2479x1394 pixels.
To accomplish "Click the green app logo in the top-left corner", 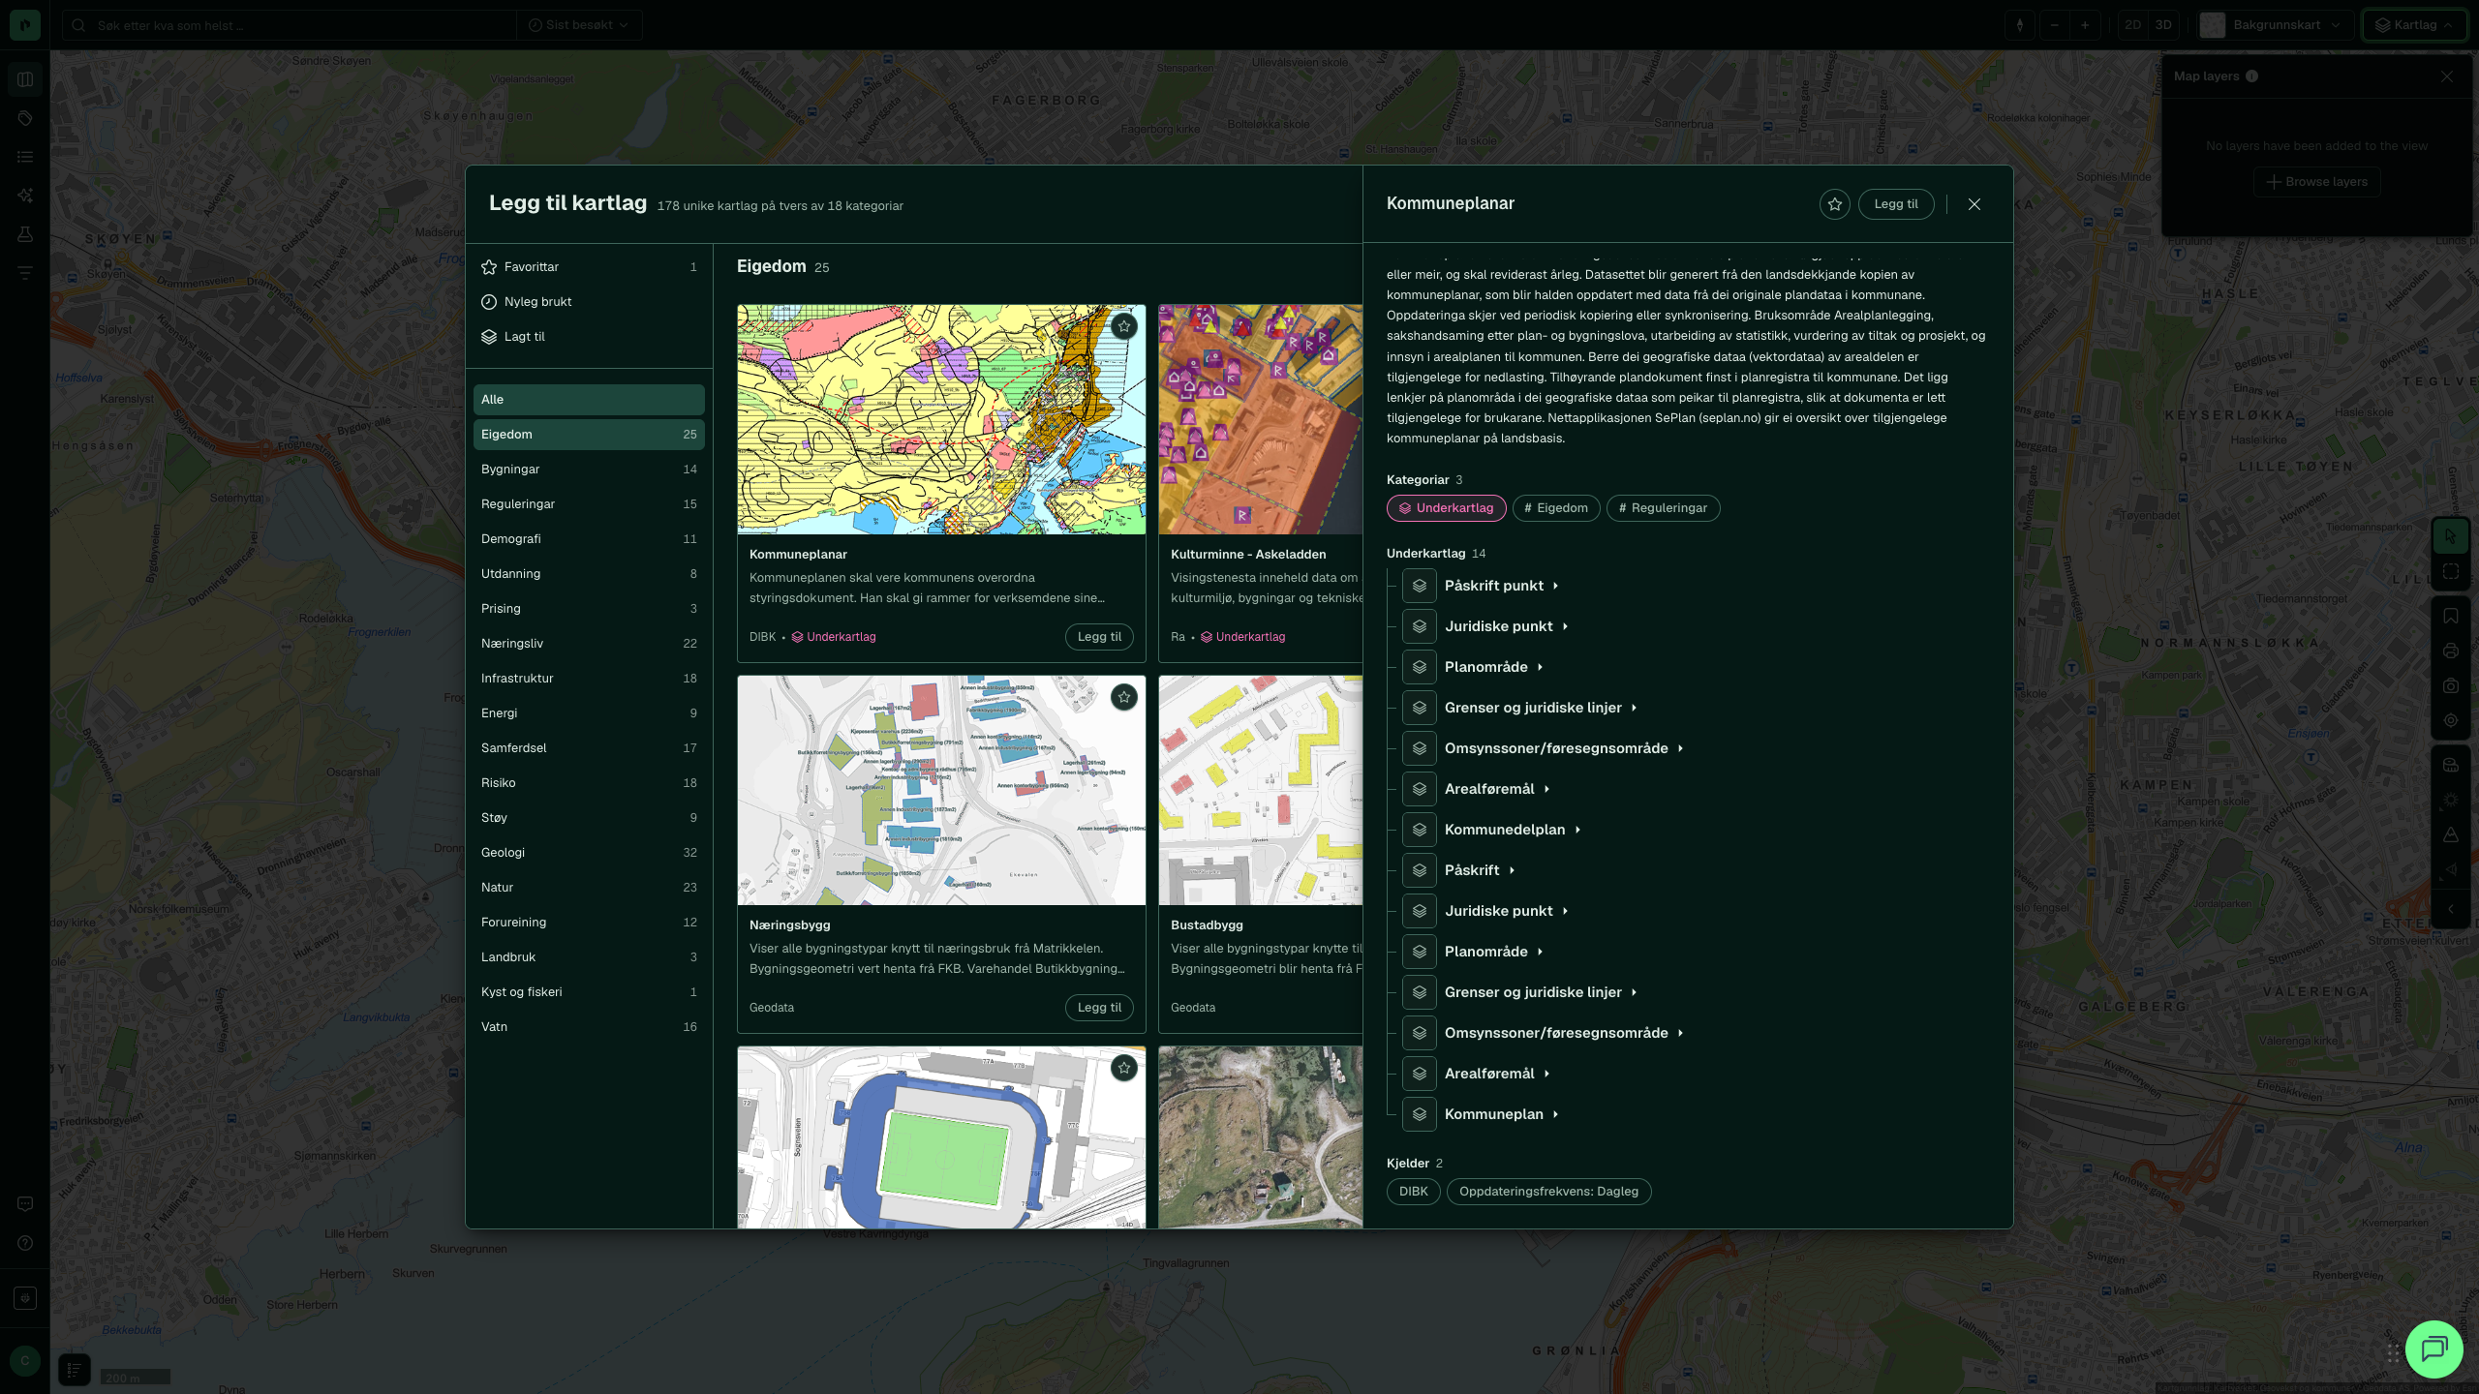I will (25, 25).
